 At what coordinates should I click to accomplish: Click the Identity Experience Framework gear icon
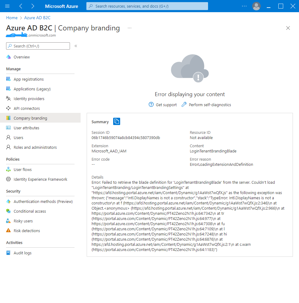(8, 179)
